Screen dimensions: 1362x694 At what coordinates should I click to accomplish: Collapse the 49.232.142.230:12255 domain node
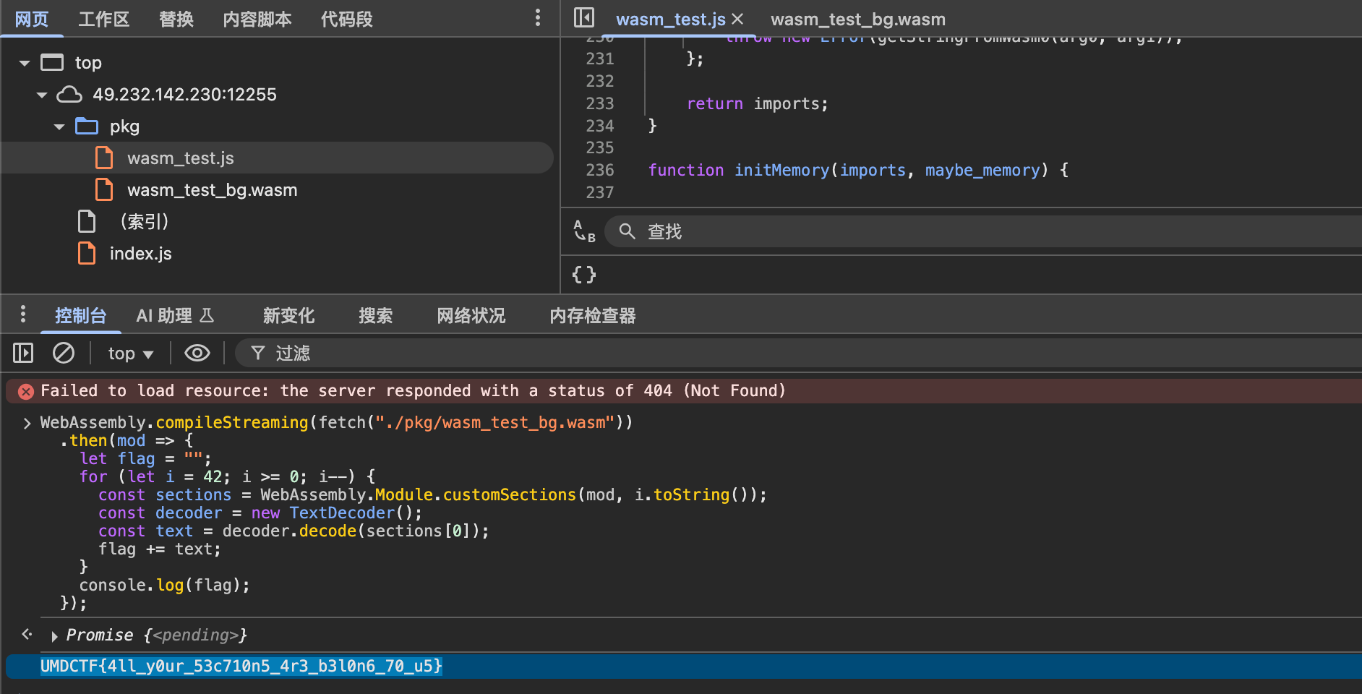(42, 95)
